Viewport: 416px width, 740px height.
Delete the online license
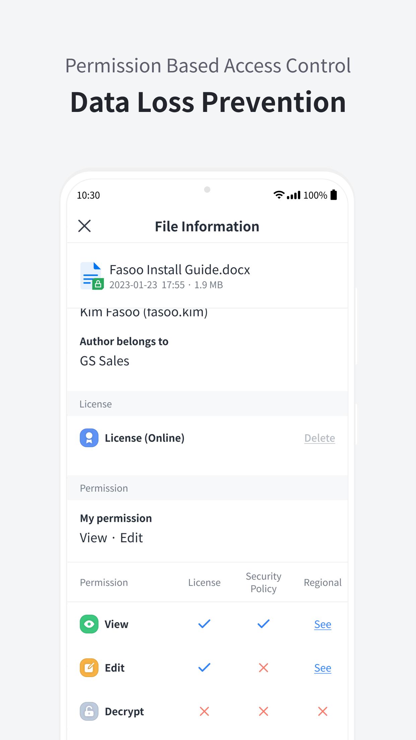point(320,438)
